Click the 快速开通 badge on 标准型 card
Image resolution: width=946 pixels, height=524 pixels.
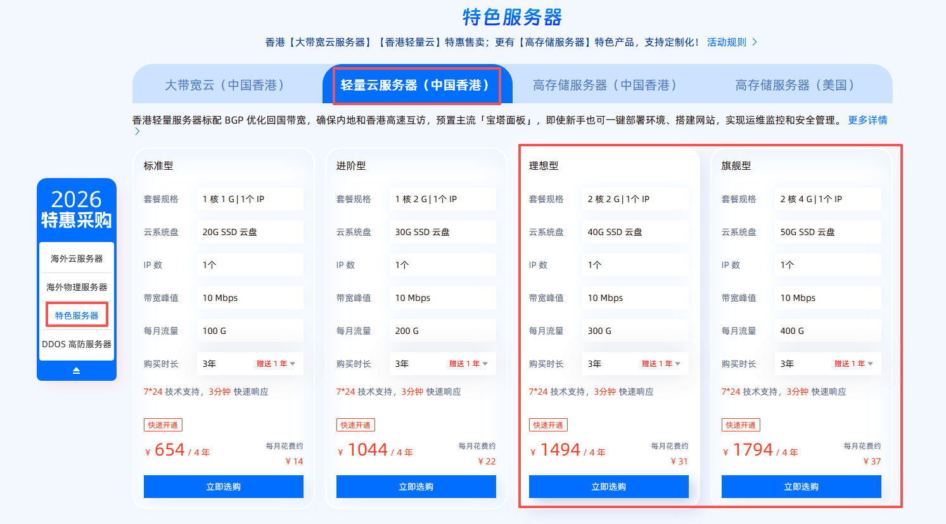point(163,425)
